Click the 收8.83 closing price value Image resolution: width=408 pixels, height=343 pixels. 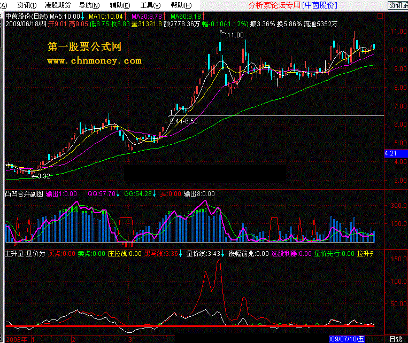120,24
